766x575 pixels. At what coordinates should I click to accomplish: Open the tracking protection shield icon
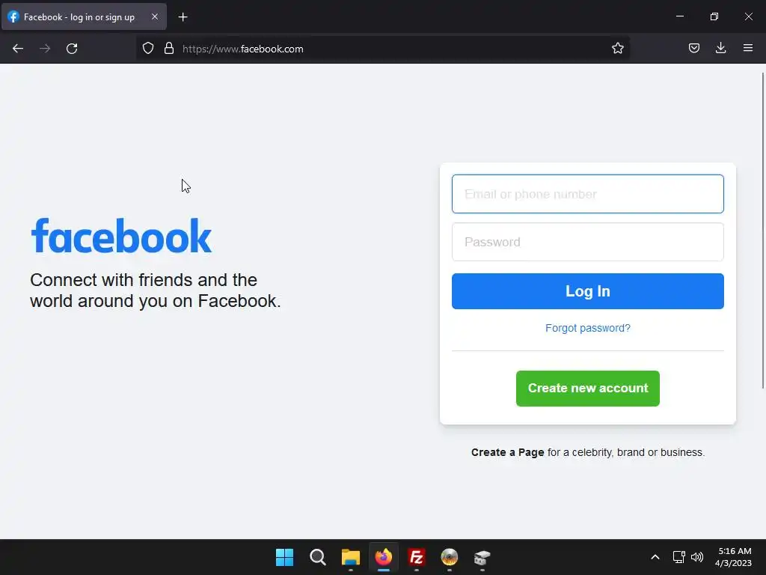coord(148,49)
